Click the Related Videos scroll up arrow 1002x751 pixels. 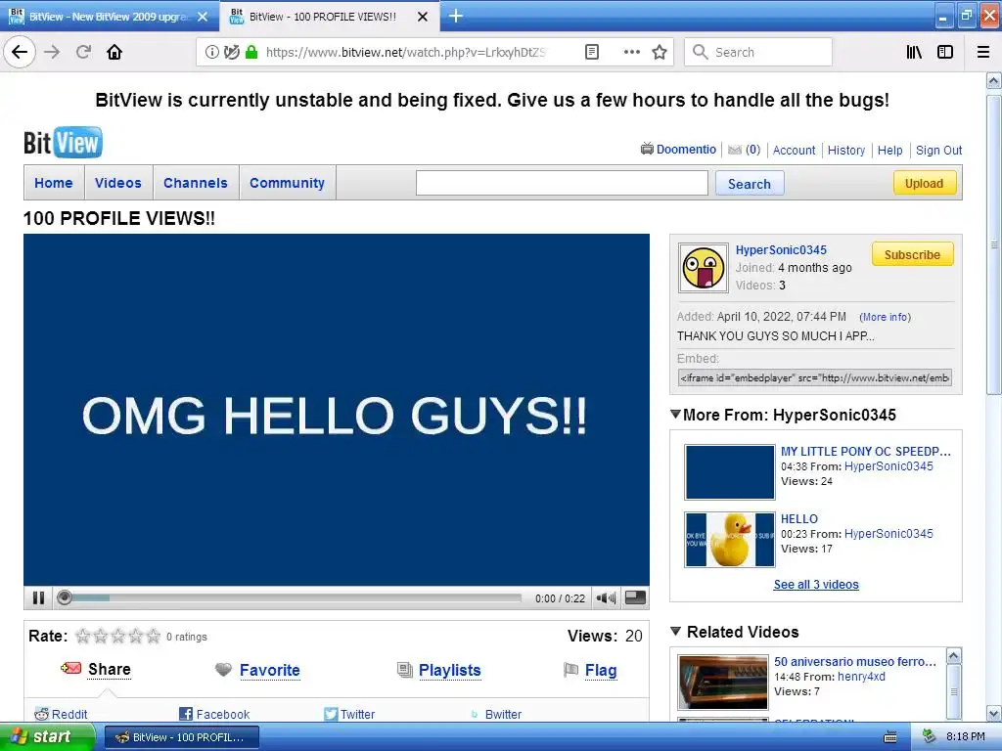tap(953, 655)
